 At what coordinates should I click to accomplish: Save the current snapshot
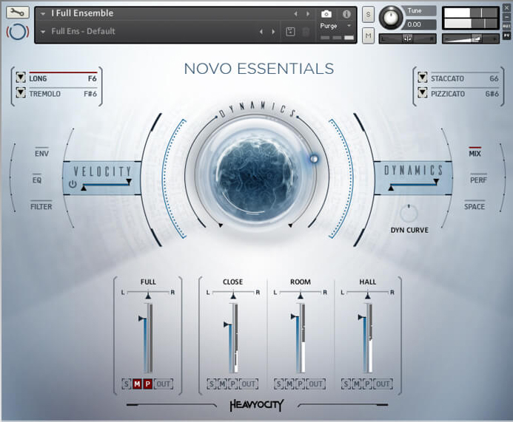click(290, 32)
